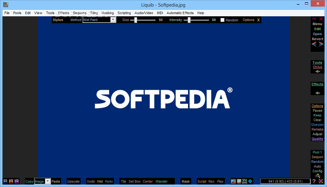The image size is (327, 187).
Task: Open the Sequons menu
Action: pos(80,13)
